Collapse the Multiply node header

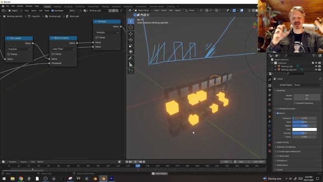coord(96,21)
